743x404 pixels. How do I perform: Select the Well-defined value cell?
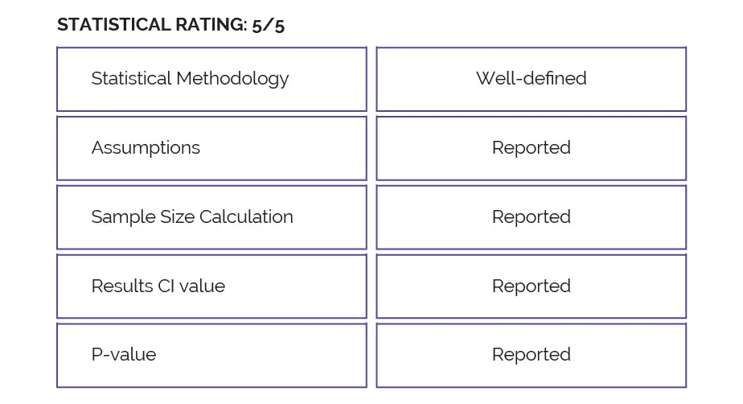tap(531, 79)
